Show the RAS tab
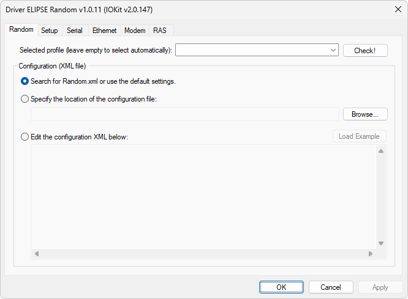 pyautogui.click(x=159, y=31)
